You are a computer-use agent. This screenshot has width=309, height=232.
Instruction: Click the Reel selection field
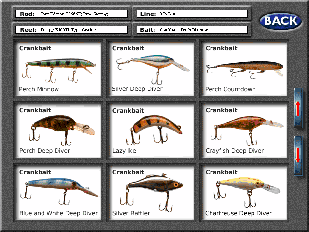coord(71,30)
